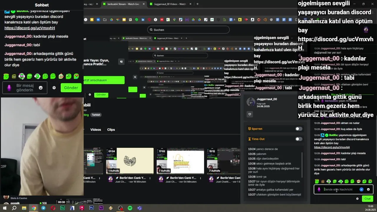This screenshot has width=377, height=212.
Task: Click the Turkish language tag
Action: pos(96,115)
